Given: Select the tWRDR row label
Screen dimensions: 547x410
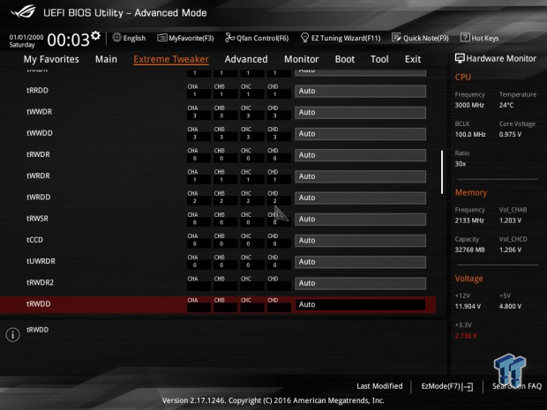Looking at the screenshot, I should [x=38, y=175].
